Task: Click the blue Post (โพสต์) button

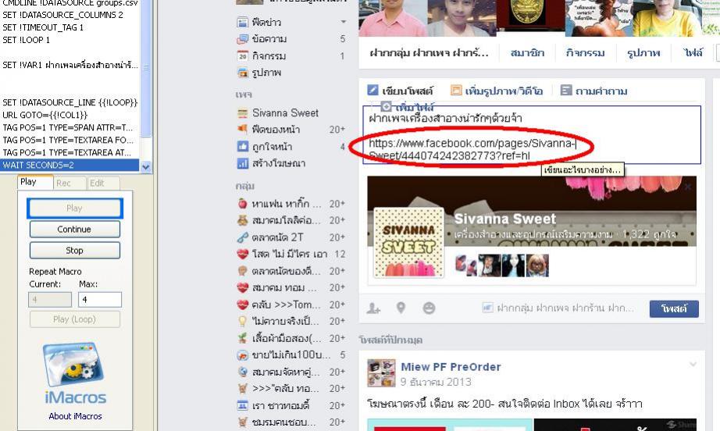Action: click(x=674, y=308)
